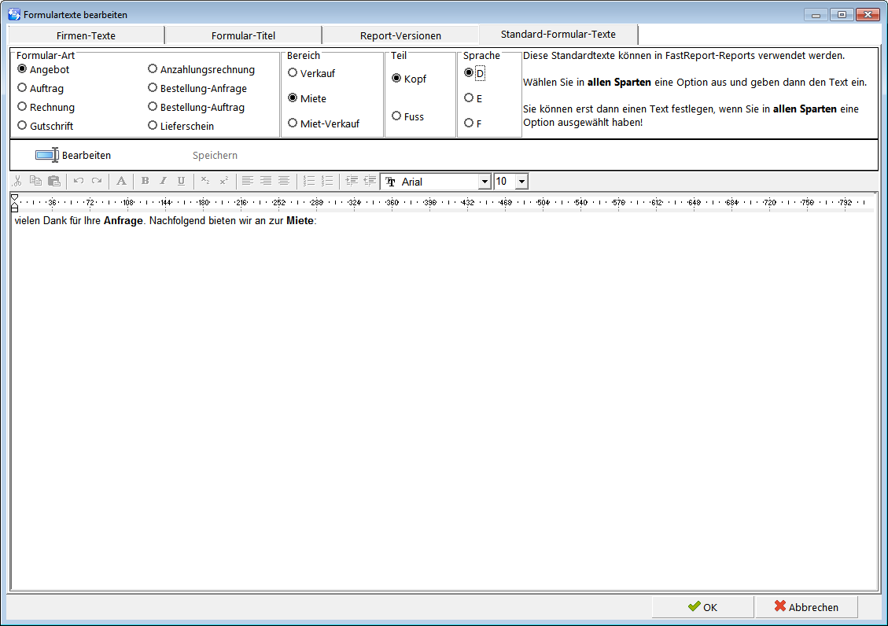Apply superscript formatting

click(223, 181)
